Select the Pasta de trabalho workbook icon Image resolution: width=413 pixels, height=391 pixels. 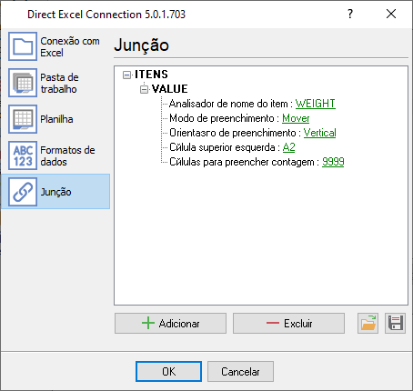pos(23,83)
